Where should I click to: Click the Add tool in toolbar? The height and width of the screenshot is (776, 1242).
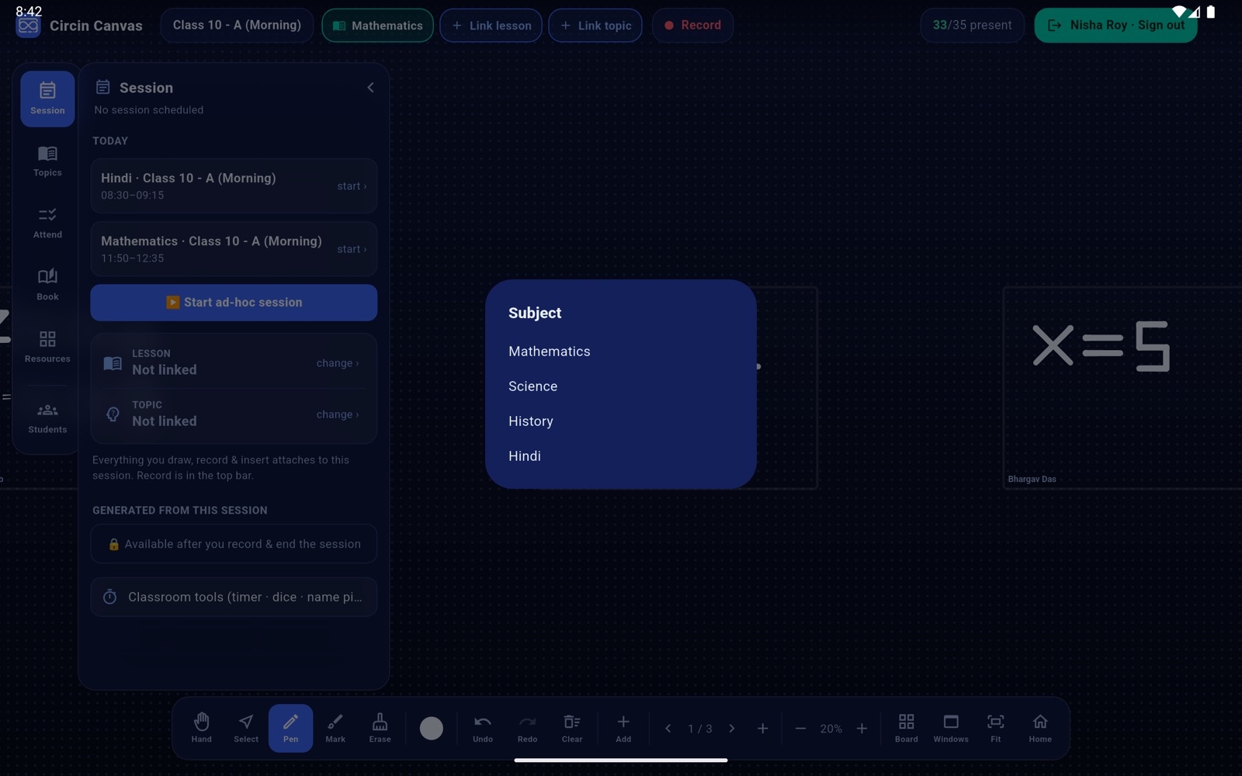coord(623,728)
